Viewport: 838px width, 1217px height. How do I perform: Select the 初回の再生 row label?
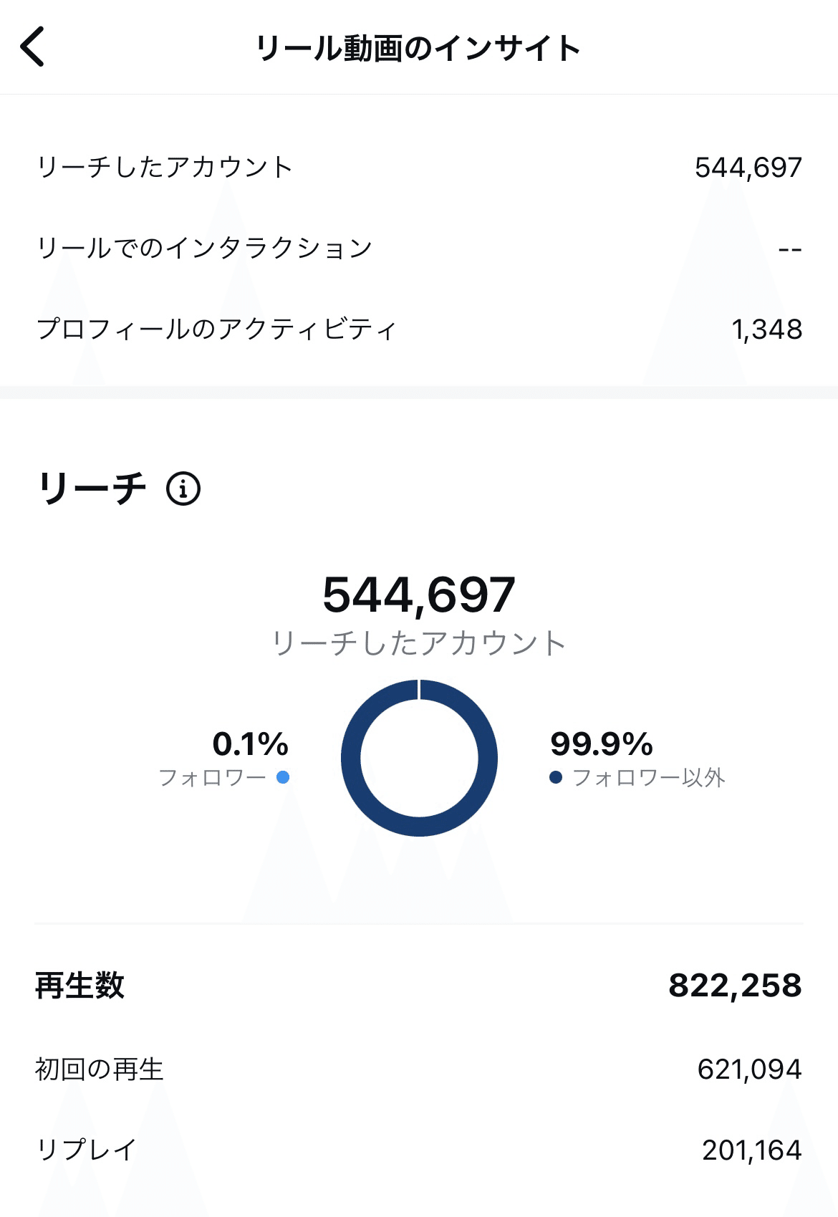(100, 1069)
